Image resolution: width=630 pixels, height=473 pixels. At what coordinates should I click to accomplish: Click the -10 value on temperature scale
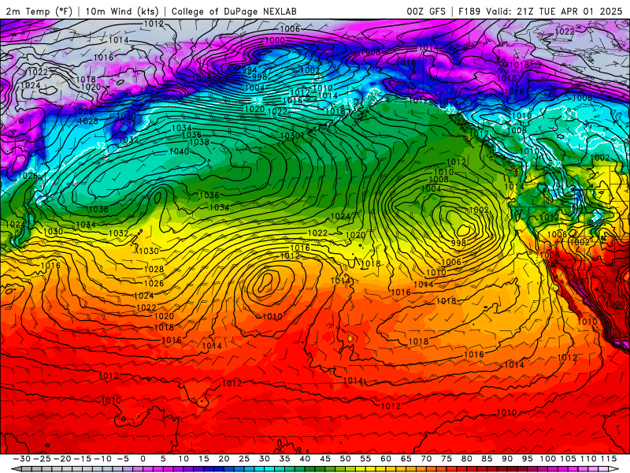tap(102, 459)
